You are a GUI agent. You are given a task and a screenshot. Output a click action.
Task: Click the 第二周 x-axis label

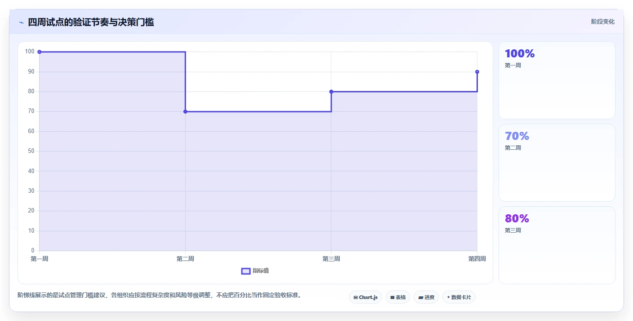click(x=185, y=259)
